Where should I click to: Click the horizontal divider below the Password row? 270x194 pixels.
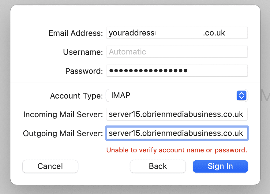coord(135,83)
